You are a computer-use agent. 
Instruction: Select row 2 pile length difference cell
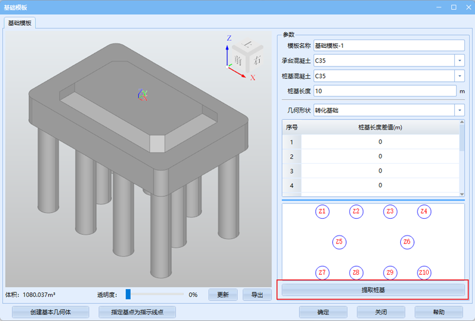[x=380, y=157]
